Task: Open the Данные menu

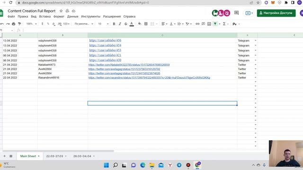Action: pos(72,17)
